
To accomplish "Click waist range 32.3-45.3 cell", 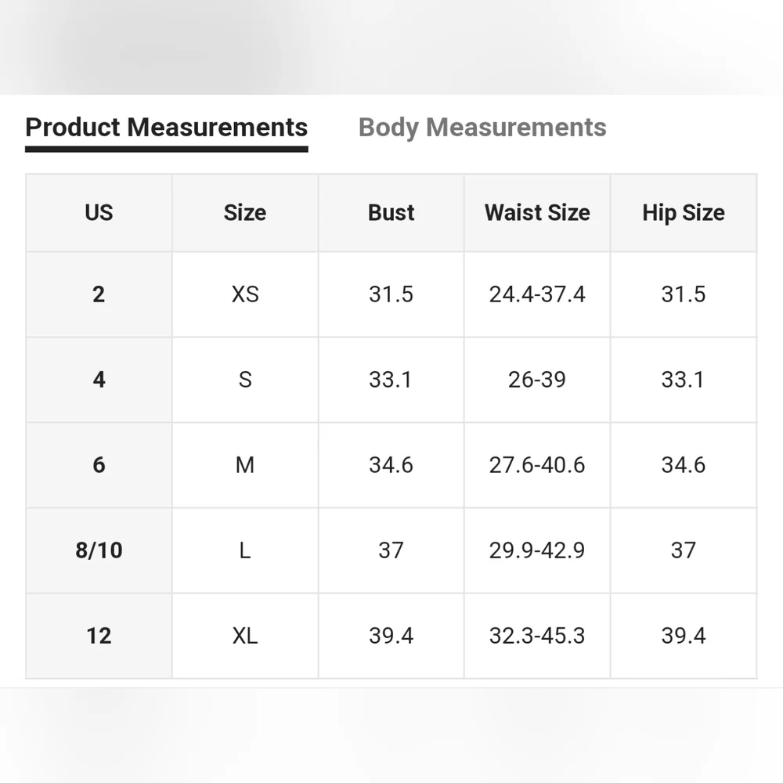I will [x=537, y=636].
